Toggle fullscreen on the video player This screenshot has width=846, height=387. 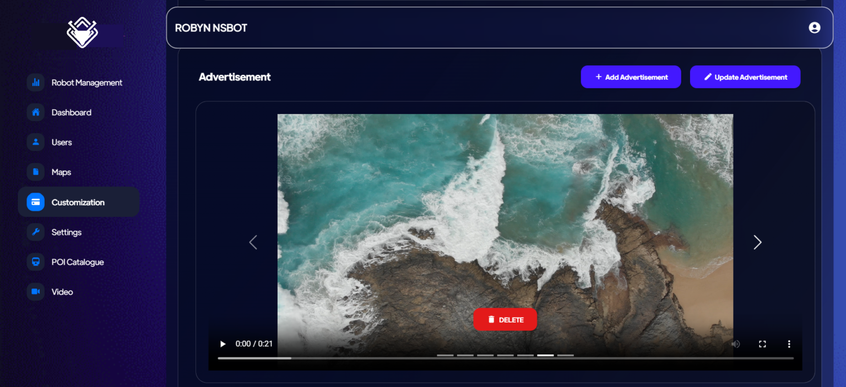(762, 344)
